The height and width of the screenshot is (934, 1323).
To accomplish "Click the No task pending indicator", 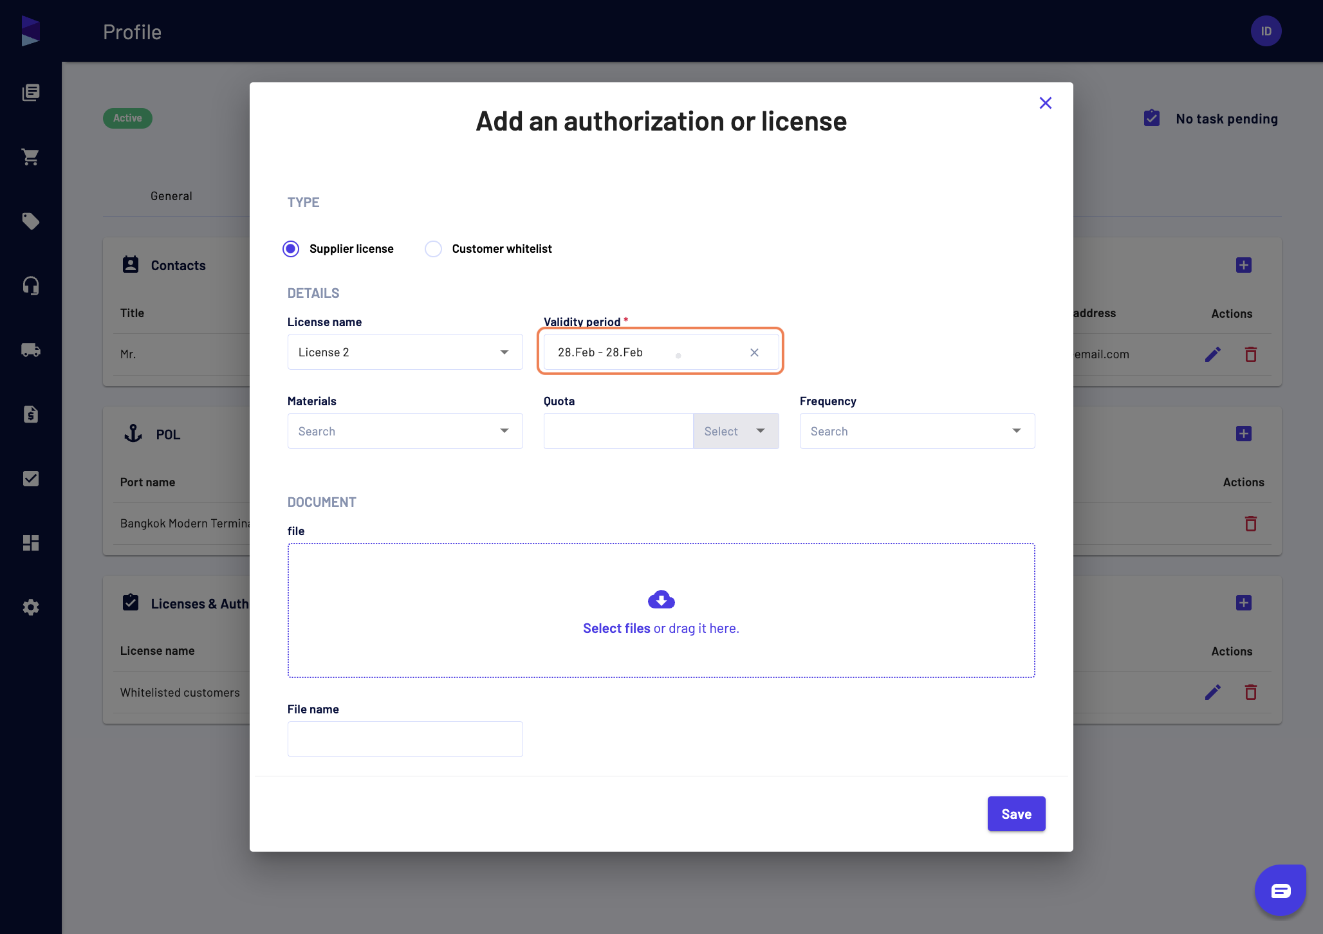I will point(1211,118).
